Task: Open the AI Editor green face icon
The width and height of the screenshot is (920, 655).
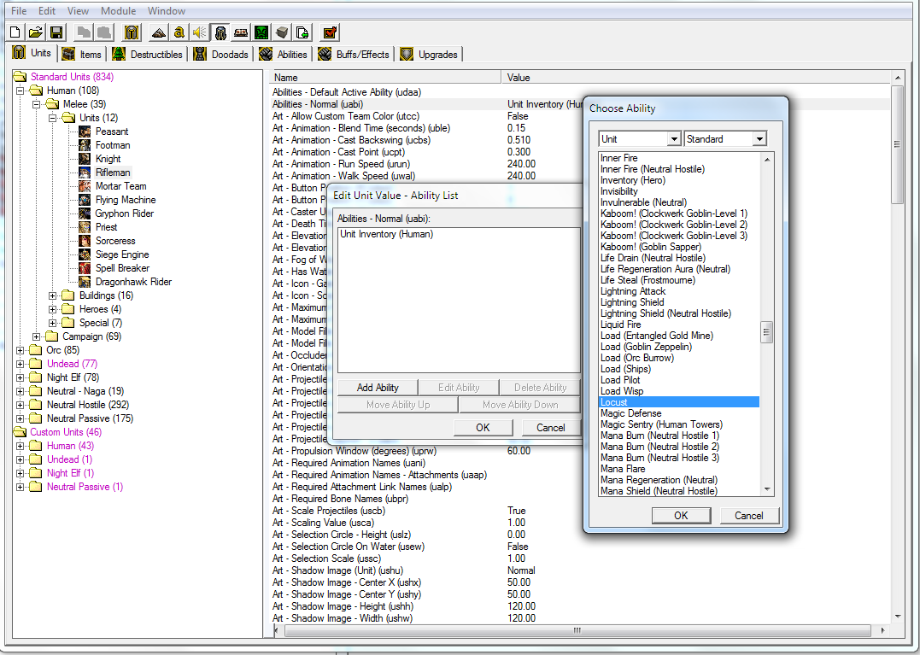Action: pyautogui.click(x=261, y=32)
